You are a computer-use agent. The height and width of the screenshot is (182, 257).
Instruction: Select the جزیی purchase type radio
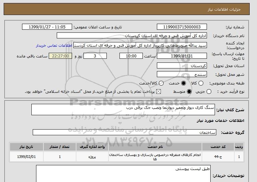click(x=209, y=92)
